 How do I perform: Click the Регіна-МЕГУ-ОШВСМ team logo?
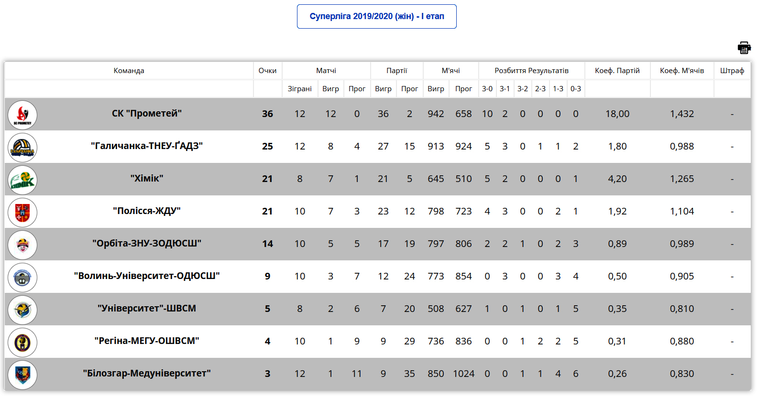point(22,343)
